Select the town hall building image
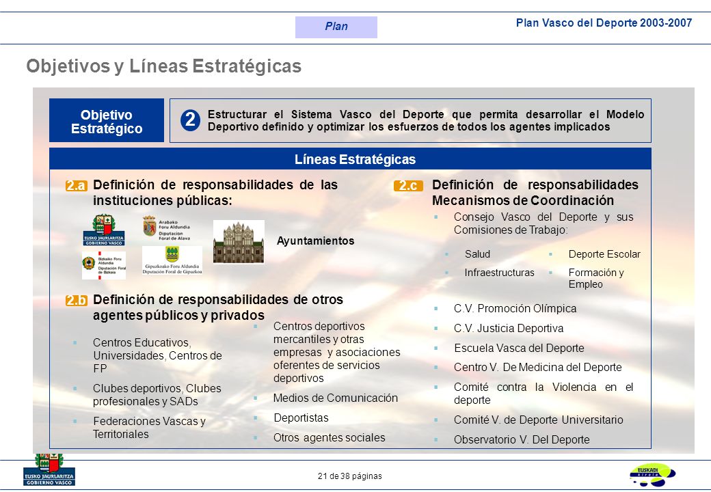The image size is (711, 492). click(x=239, y=242)
